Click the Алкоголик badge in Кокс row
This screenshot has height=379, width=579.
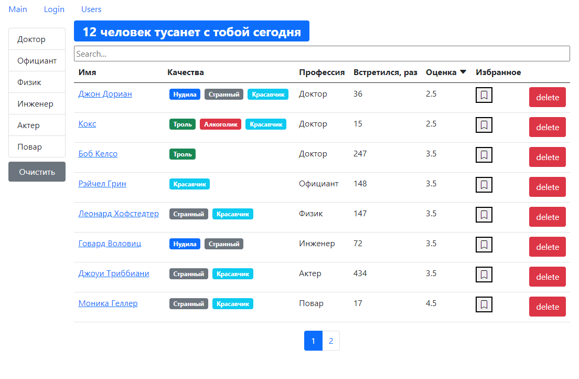(220, 124)
